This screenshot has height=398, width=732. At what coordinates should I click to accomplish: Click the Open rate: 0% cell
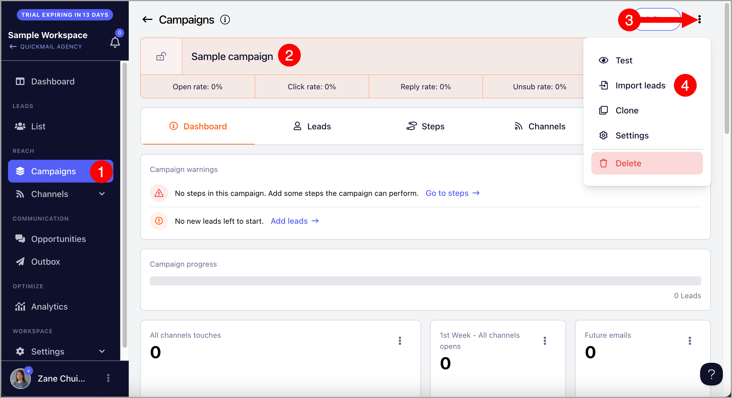coord(198,87)
